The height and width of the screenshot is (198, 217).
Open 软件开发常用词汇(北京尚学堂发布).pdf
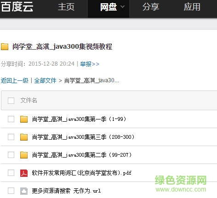82,173
